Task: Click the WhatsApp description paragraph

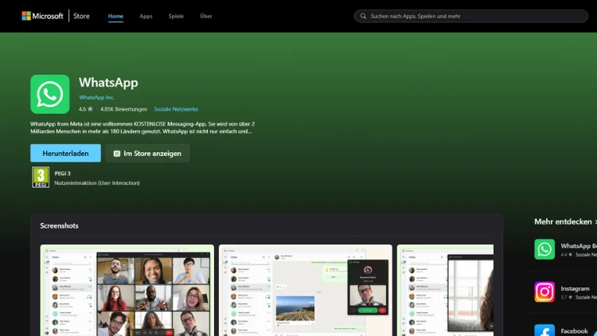Action: [142, 127]
